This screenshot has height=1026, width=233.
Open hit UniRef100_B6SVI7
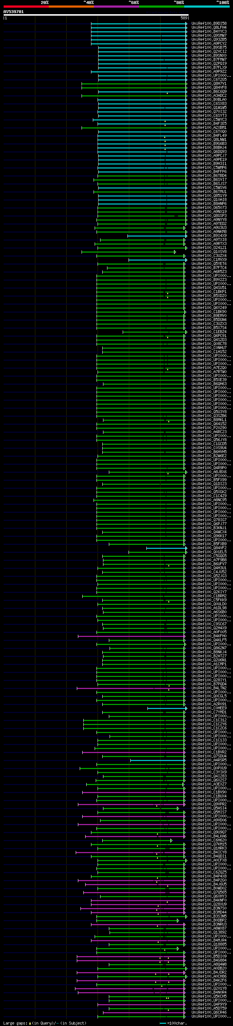tap(209, 180)
